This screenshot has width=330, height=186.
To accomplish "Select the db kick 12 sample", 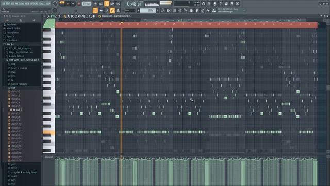I will (x=16, y=131).
